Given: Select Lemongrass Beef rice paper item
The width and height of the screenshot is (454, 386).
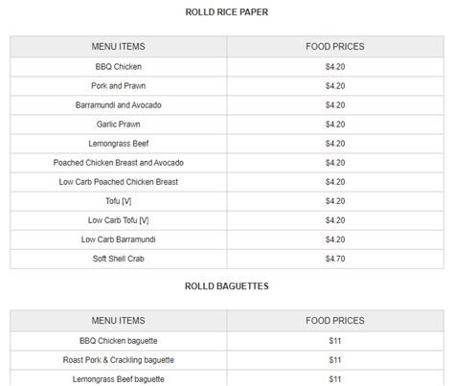Looking at the screenshot, I should click(119, 144).
